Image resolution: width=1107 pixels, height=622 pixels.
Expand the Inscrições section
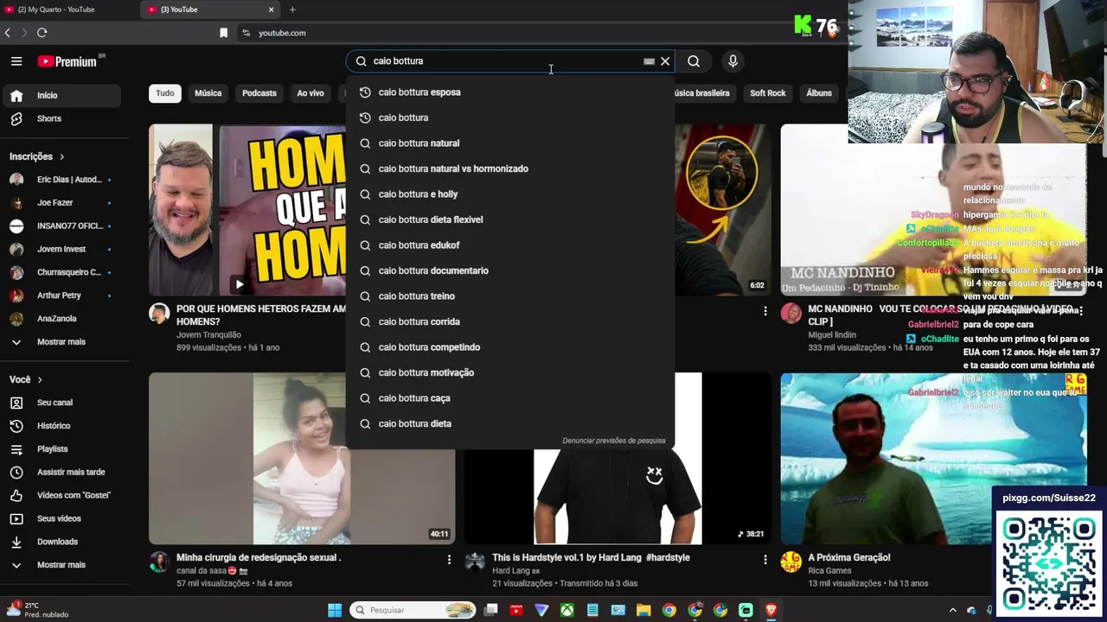pos(37,156)
